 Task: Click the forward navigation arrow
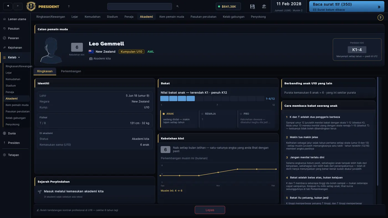click(x=18, y=6)
